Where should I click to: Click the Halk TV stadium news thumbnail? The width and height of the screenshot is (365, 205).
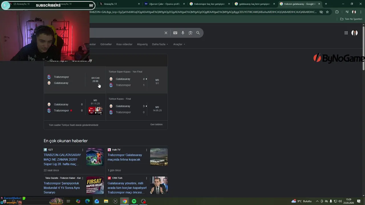(159, 157)
